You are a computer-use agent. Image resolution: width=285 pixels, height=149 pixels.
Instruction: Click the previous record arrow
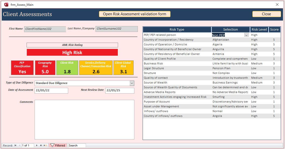tap(20, 145)
